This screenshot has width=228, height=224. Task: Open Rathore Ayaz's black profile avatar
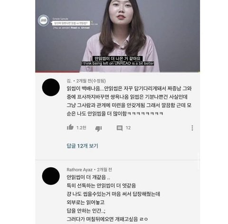point(51,176)
